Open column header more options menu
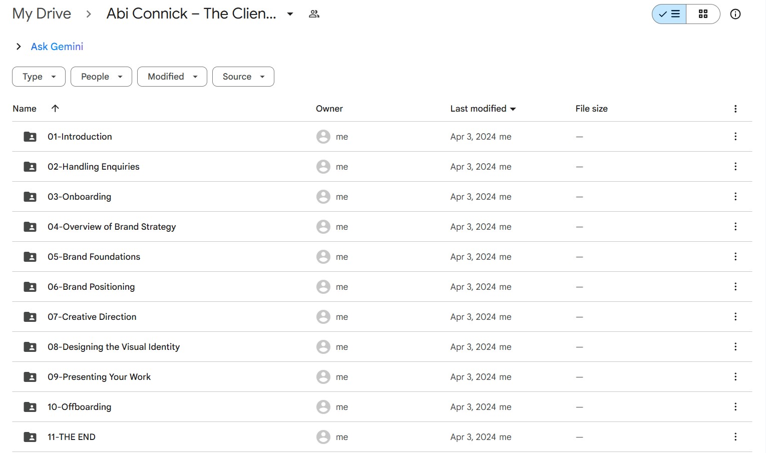766x453 pixels. [735, 109]
